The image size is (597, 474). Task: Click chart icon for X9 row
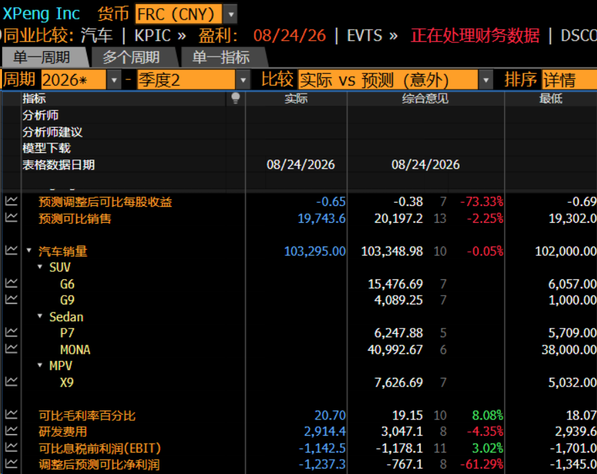11,381
